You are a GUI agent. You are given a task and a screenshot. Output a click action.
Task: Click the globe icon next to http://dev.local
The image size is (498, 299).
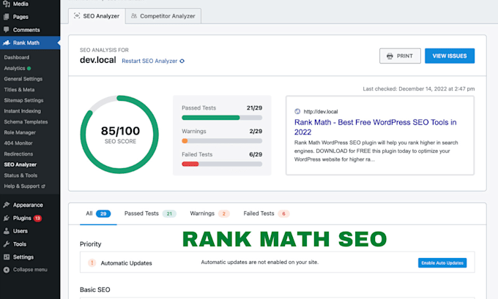pos(297,111)
